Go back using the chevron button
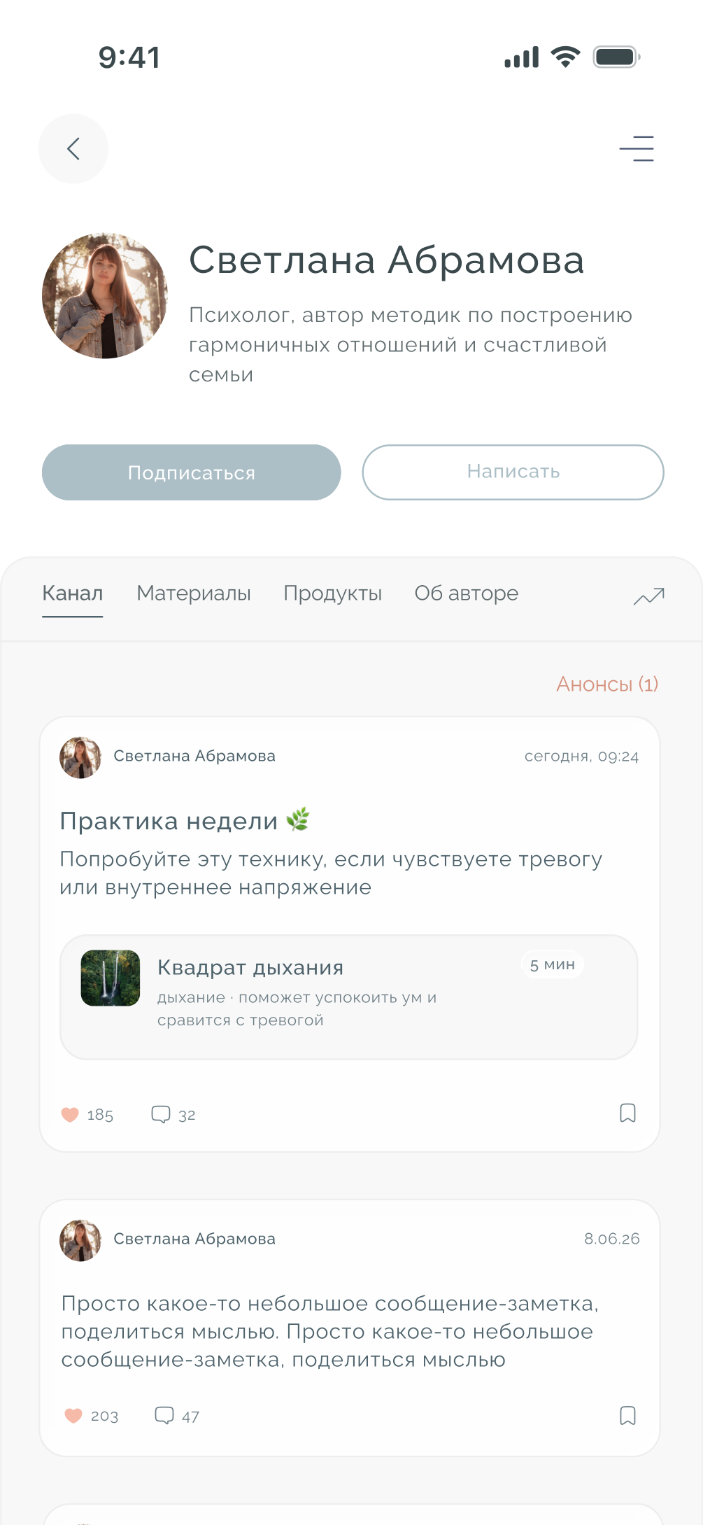703x1525 pixels. (73, 148)
